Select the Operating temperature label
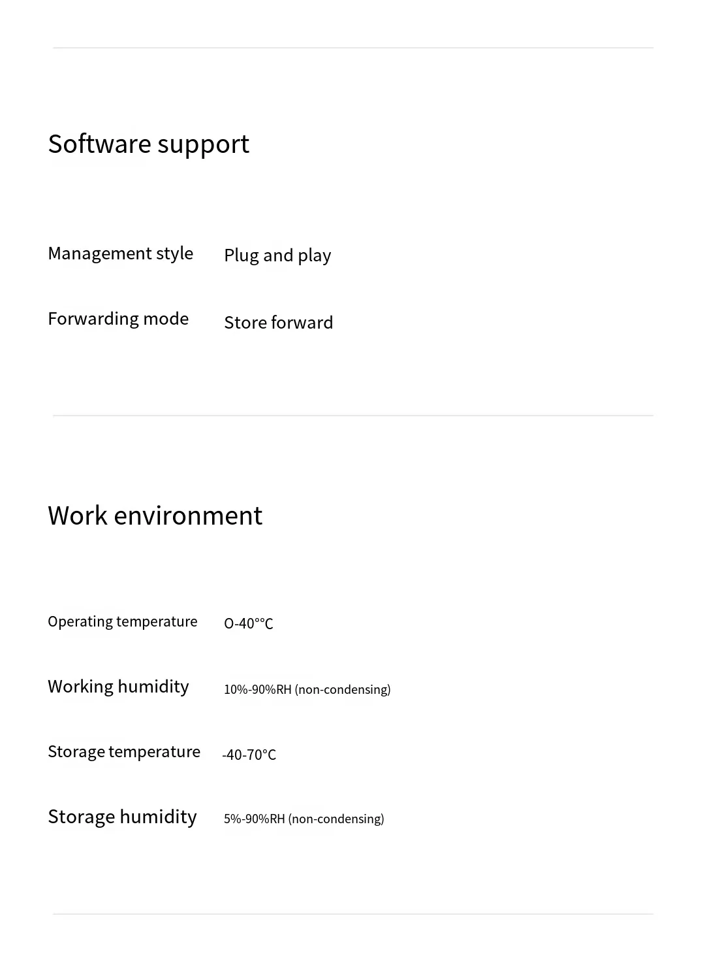705x980 pixels. coord(122,621)
